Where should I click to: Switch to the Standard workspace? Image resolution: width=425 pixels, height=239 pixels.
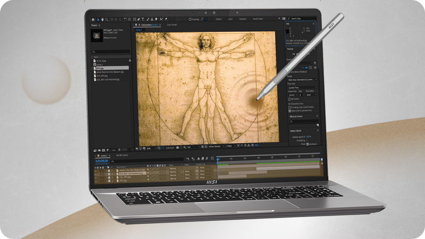243,19
